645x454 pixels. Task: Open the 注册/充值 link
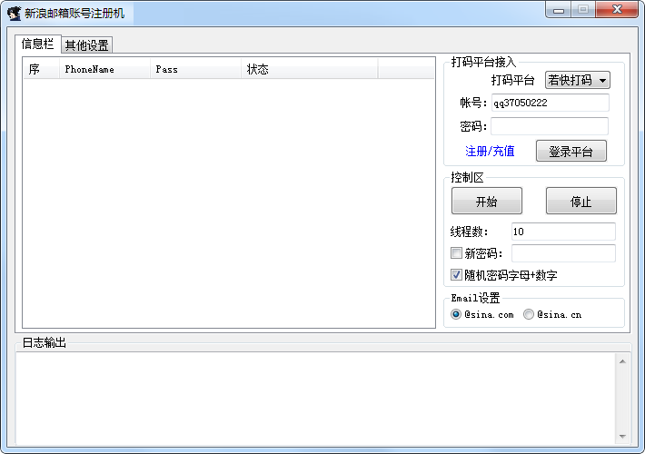pyautogui.click(x=490, y=152)
